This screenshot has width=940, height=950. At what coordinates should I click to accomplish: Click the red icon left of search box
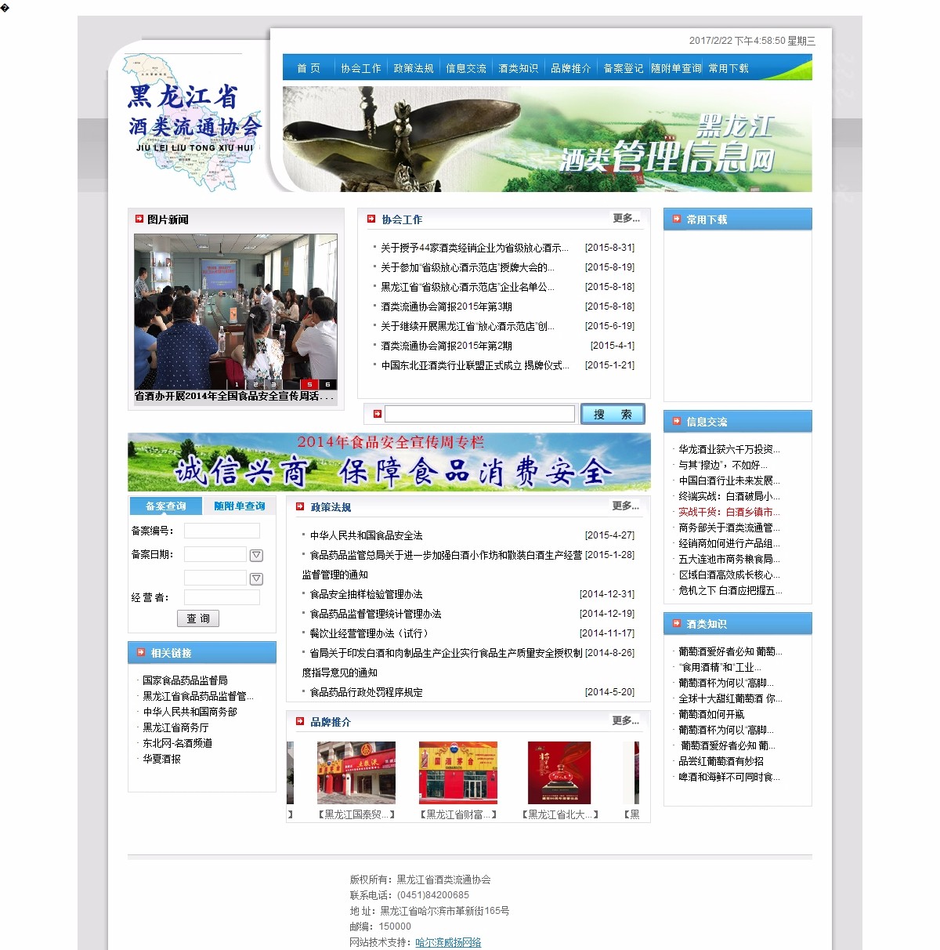(x=377, y=414)
